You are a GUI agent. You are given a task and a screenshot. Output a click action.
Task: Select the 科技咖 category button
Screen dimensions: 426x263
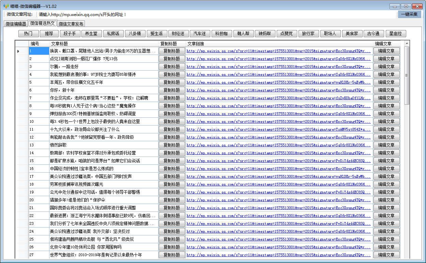pyautogui.click(x=222, y=33)
